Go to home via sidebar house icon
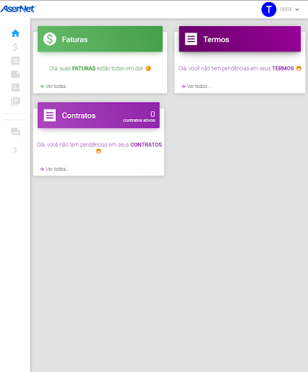Screen dimensions: 308x372 click(15, 33)
